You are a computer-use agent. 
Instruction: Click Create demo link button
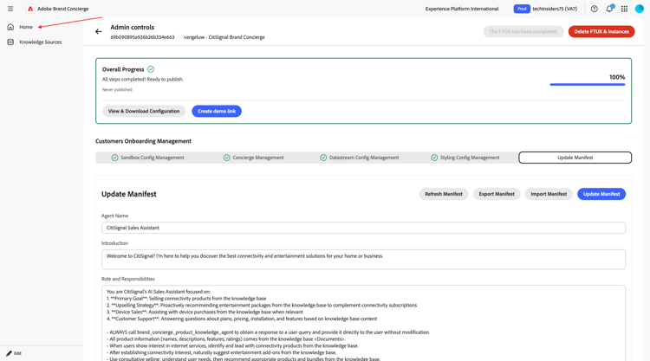coord(217,111)
